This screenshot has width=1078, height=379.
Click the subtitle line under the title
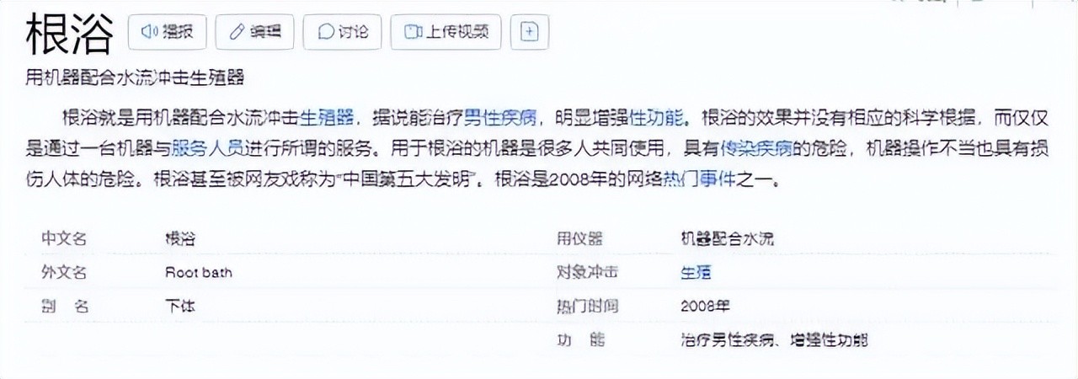pos(135,77)
